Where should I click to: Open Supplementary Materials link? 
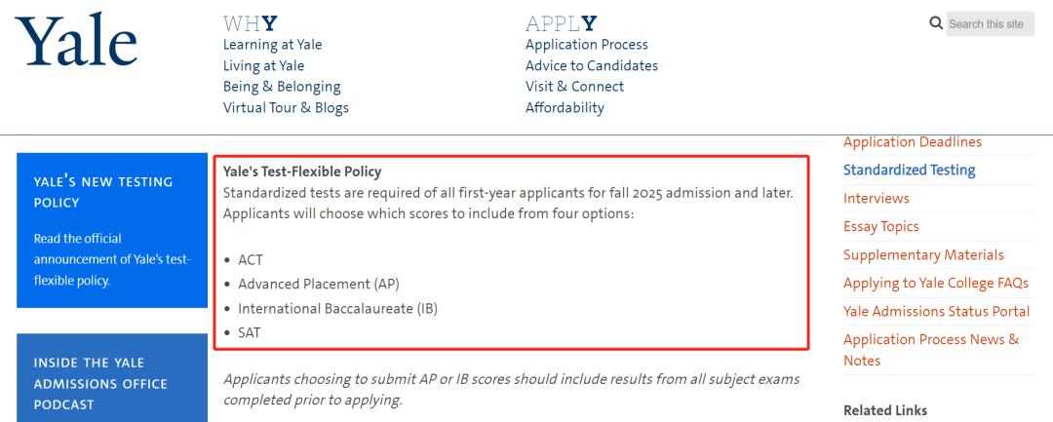[x=923, y=255]
